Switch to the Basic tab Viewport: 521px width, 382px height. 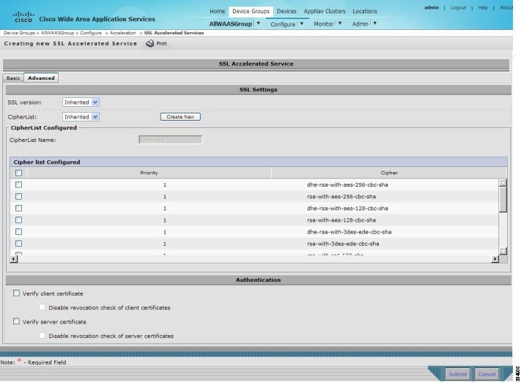[x=13, y=78]
